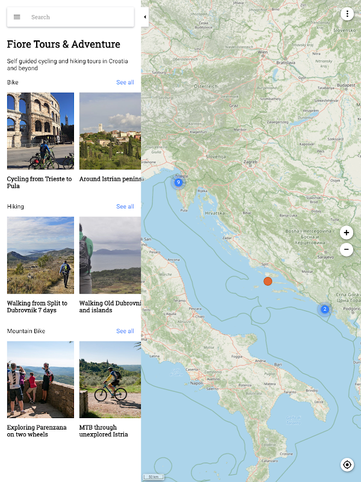Click 'Walking from Split to Dubrovnik 7 days' title
Screen dimensions: 361x482
point(37,307)
